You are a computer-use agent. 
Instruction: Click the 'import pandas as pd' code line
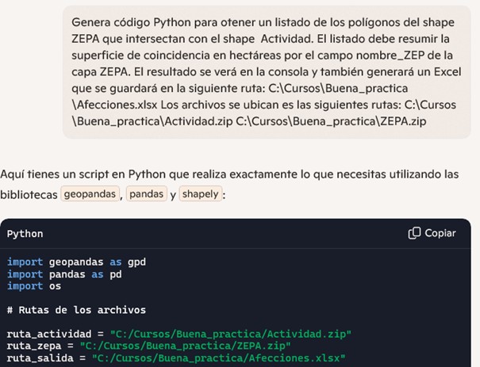click(x=64, y=274)
